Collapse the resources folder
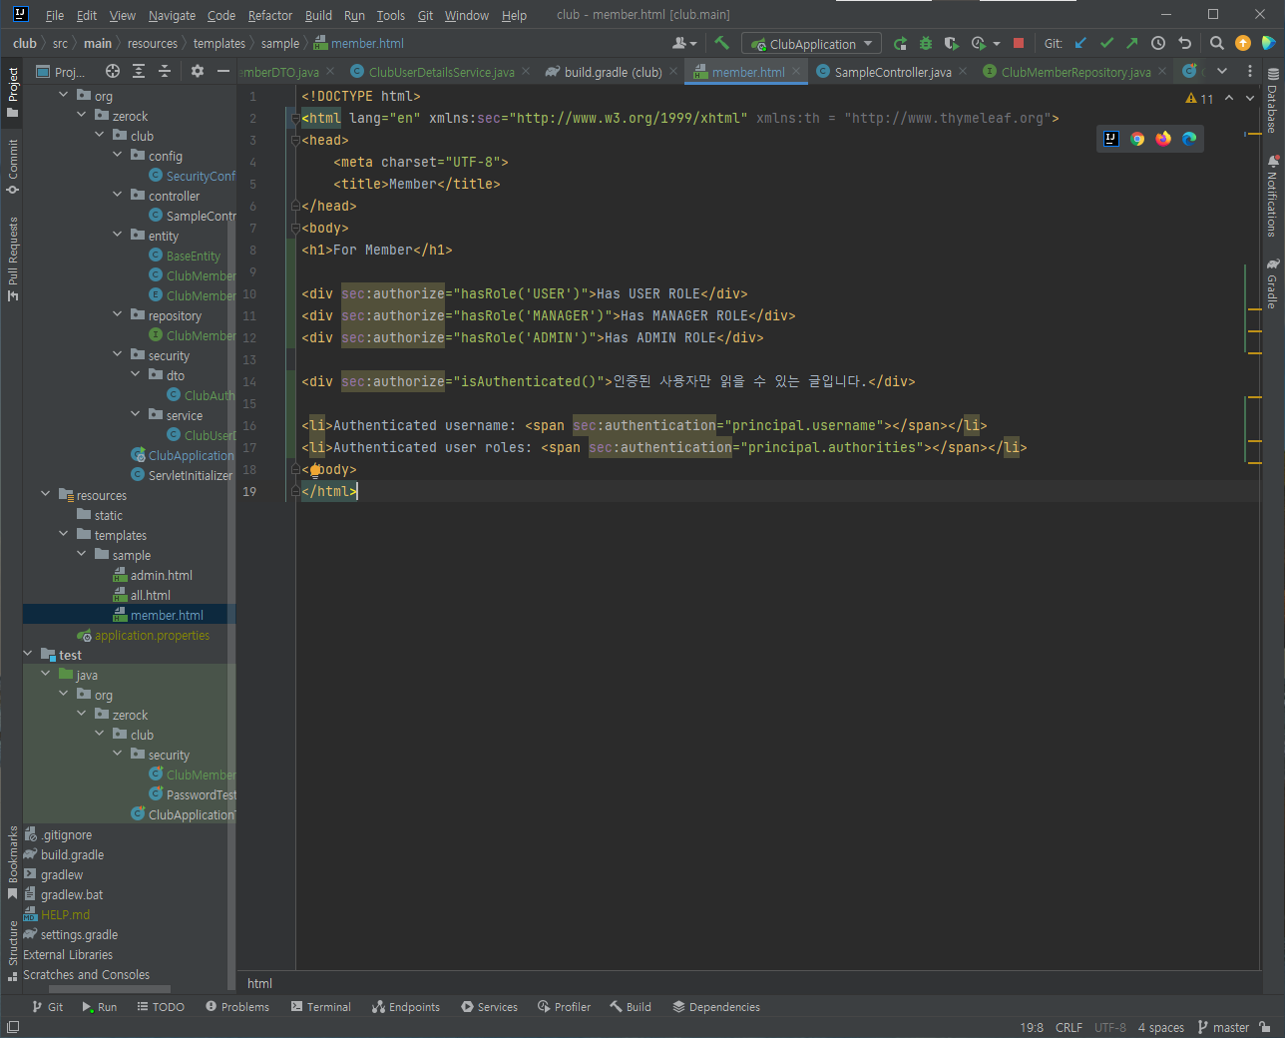This screenshot has width=1285, height=1038. (46, 494)
